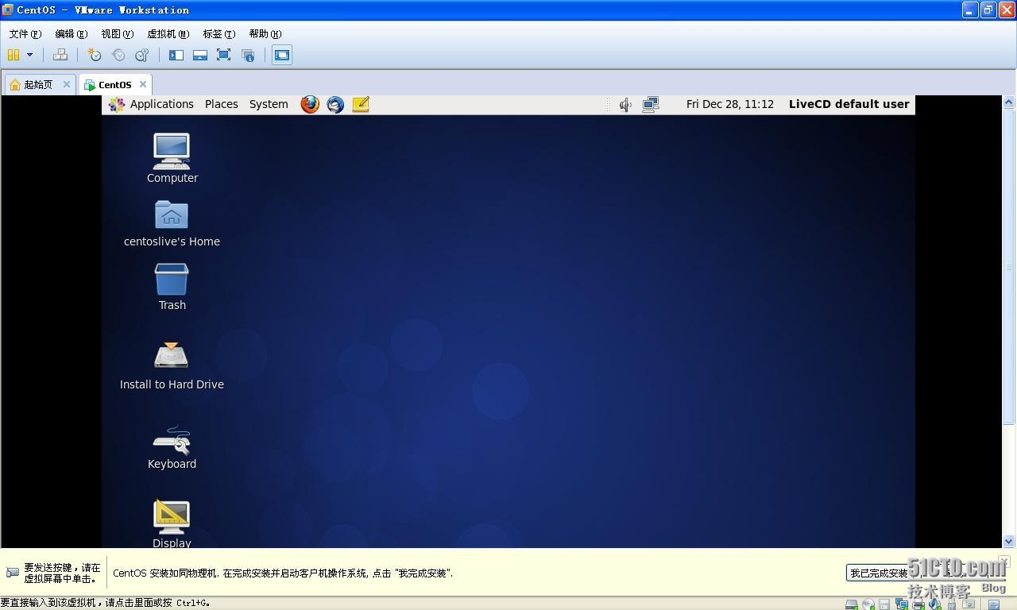
Task: Click the network adapter status icon
Action: [902, 604]
